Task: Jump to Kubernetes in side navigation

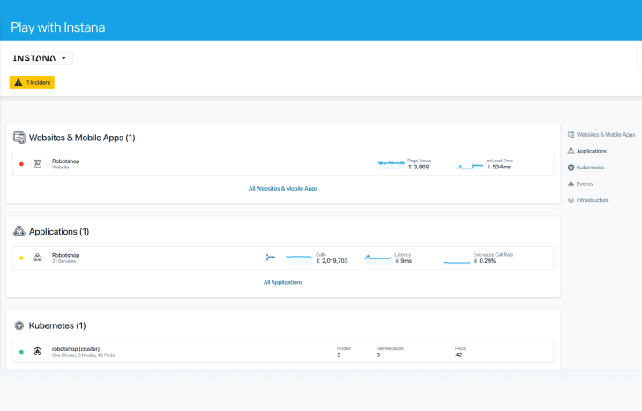Action: coord(591,168)
